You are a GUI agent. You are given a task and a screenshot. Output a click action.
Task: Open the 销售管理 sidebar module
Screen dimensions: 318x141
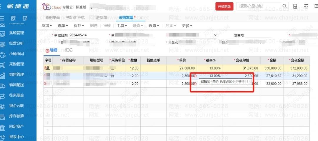coord(16,74)
